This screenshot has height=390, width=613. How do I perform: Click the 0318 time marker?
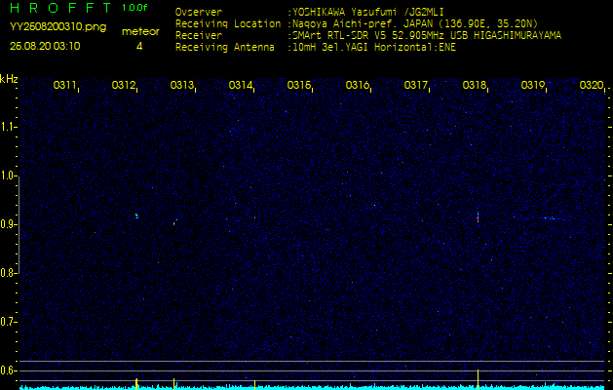pyautogui.click(x=474, y=85)
